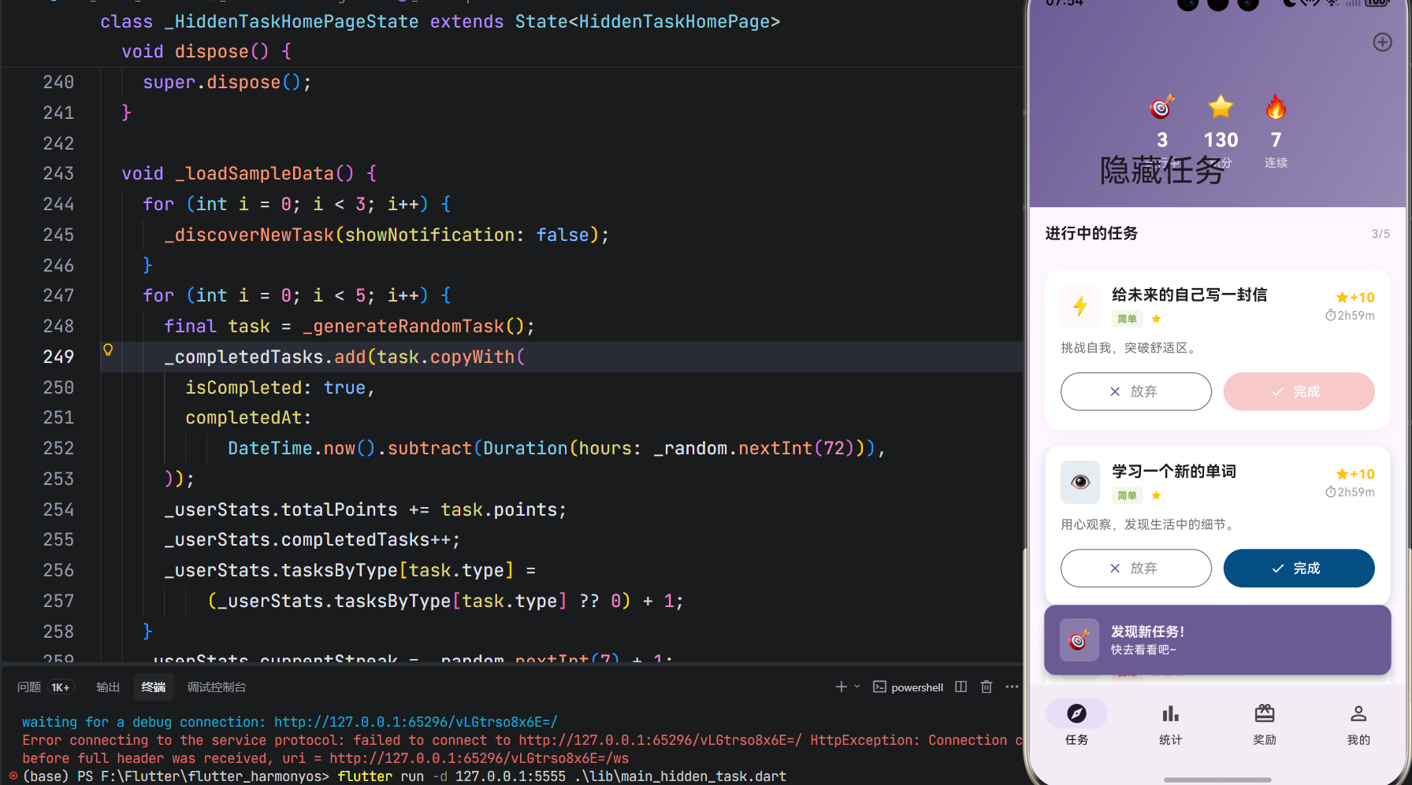
Task: Open the 统计 statistics tab
Action: point(1170,724)
